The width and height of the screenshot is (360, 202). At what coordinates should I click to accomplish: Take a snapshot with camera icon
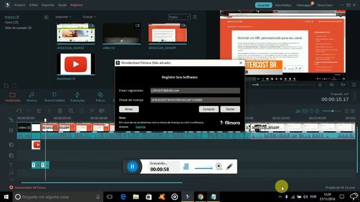[x=331, y=85]
